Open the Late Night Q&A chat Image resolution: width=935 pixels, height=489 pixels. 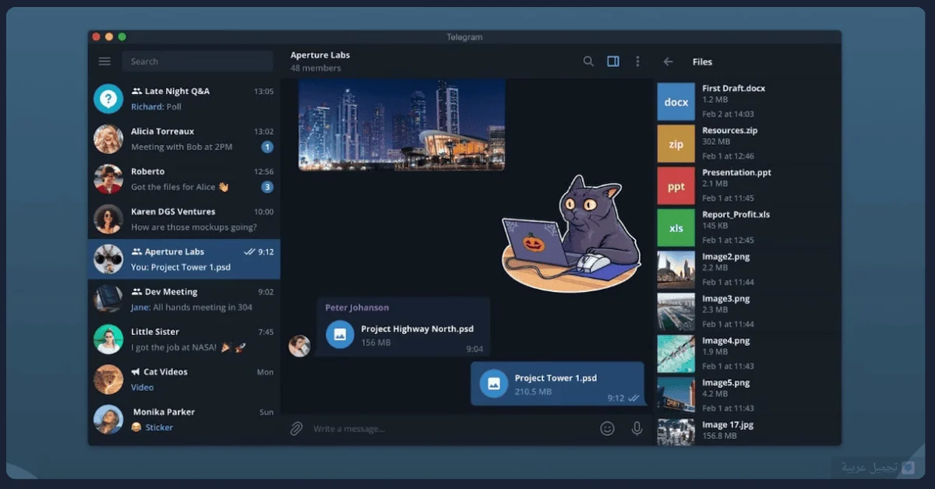click(184, 99)
